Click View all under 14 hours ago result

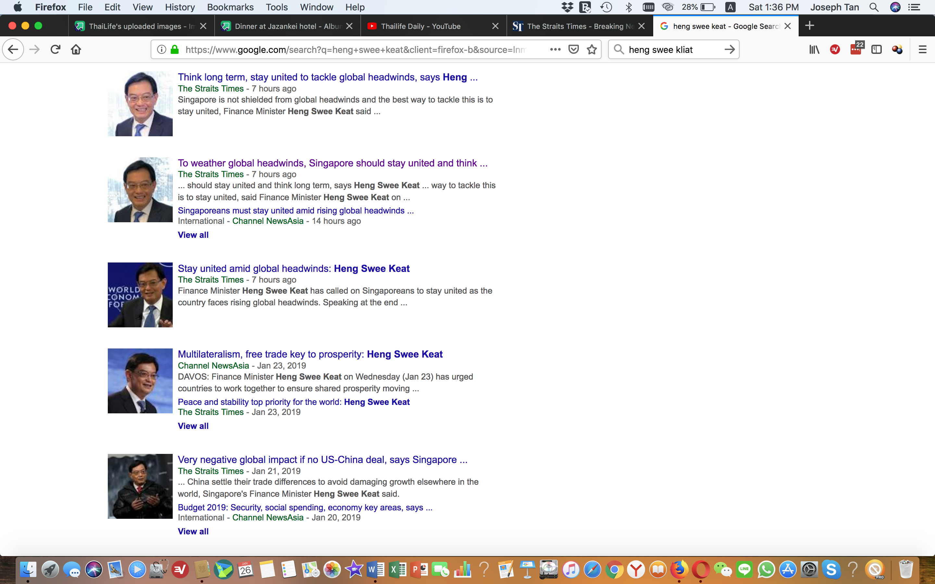tap(193, 235)
